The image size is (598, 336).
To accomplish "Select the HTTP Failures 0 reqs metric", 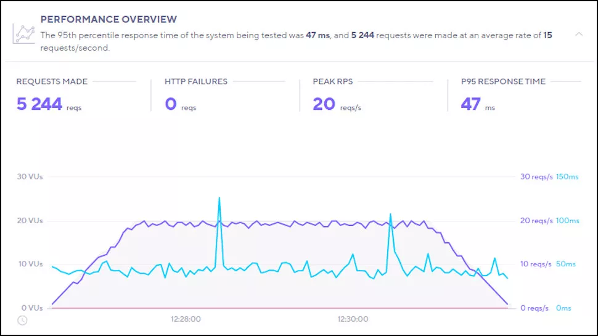I will [181, 104].
